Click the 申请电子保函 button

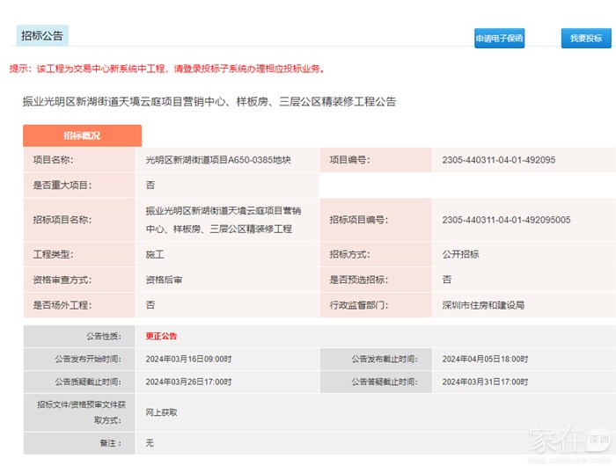[x=499, y=39]
